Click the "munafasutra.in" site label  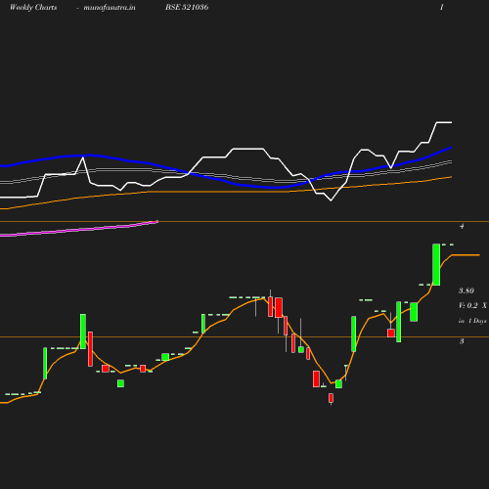[x=110, y=7]
